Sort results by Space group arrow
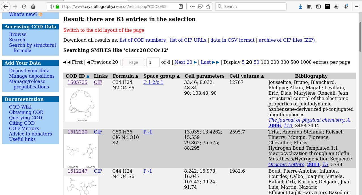Viewport: 362px width, 195px height. coord(178,76)
